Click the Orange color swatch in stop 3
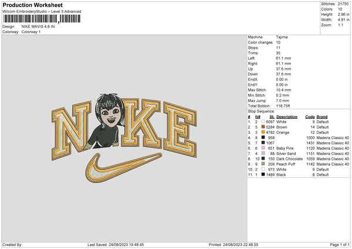352x249 pixels. click(x=263, y=132)
